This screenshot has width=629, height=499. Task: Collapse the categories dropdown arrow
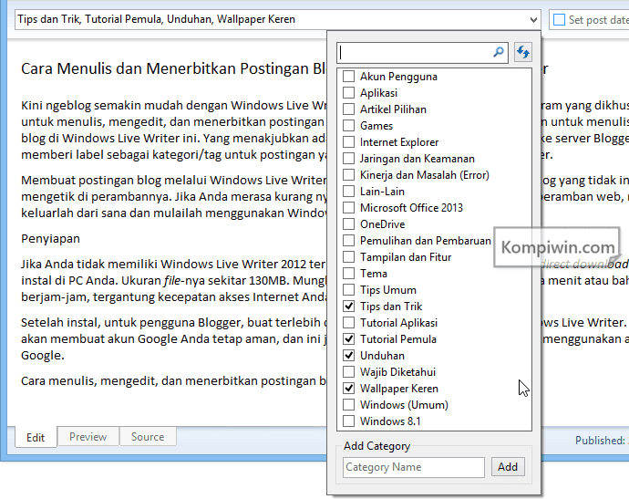coord(533,20)
